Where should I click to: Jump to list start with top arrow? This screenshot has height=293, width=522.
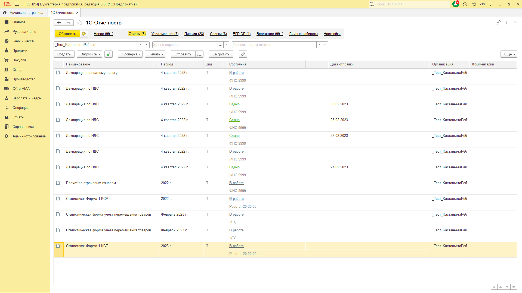pos(494,287)
